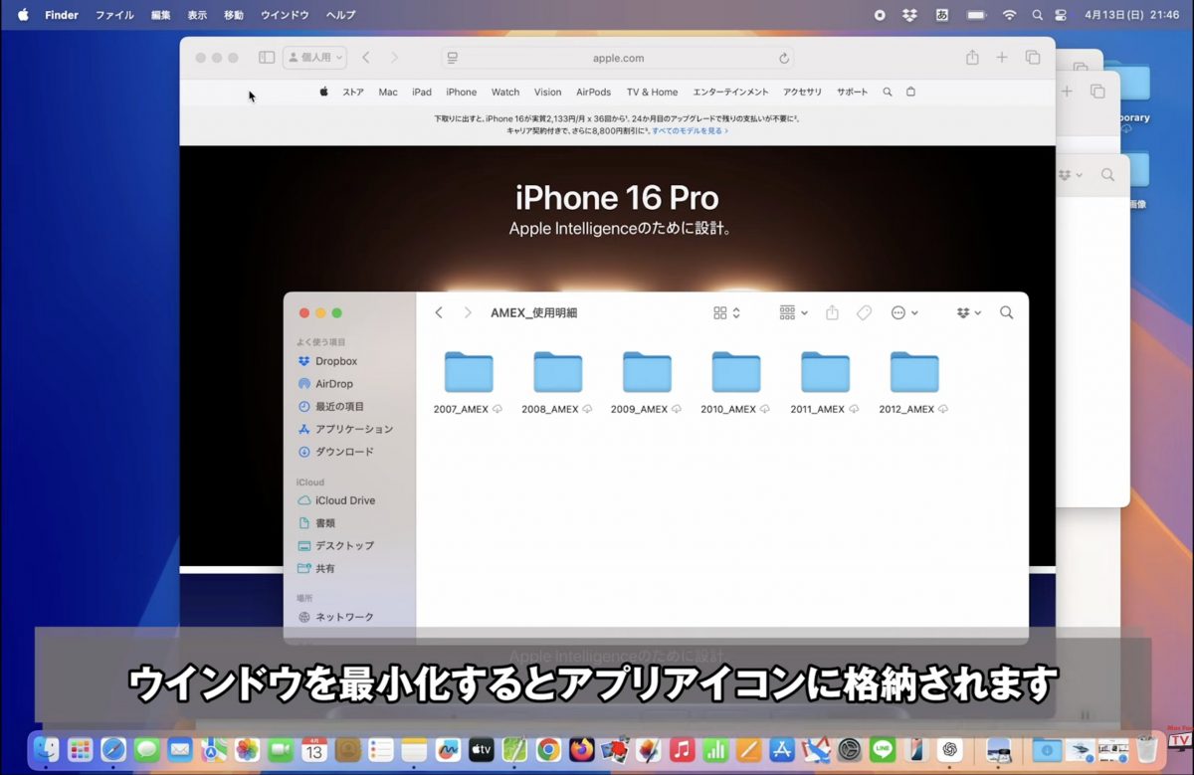Open the 表示 menu
Image resolution: width=1194 pixels, height=775 pixels.
(197, 15)
